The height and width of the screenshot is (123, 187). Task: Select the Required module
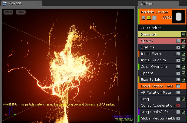coord(162,34)
